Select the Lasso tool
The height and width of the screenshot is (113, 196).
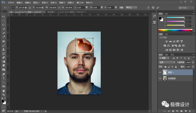pos(4,25)
